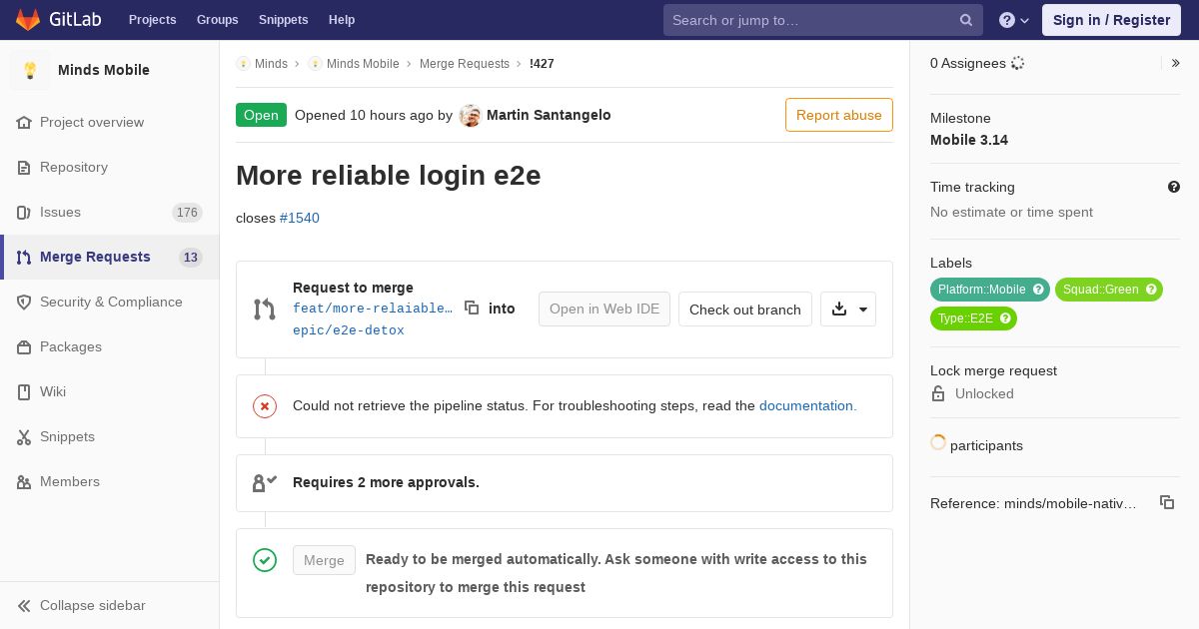Go to Repository in sidebar
1199x629 pixels.
(x=110, y=167)
